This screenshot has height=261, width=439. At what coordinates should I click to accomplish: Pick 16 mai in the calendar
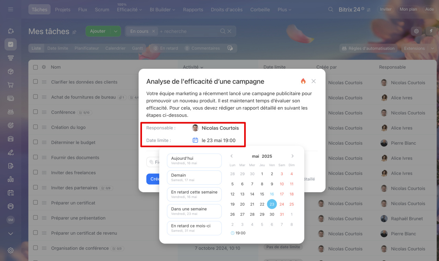(272, 194)
